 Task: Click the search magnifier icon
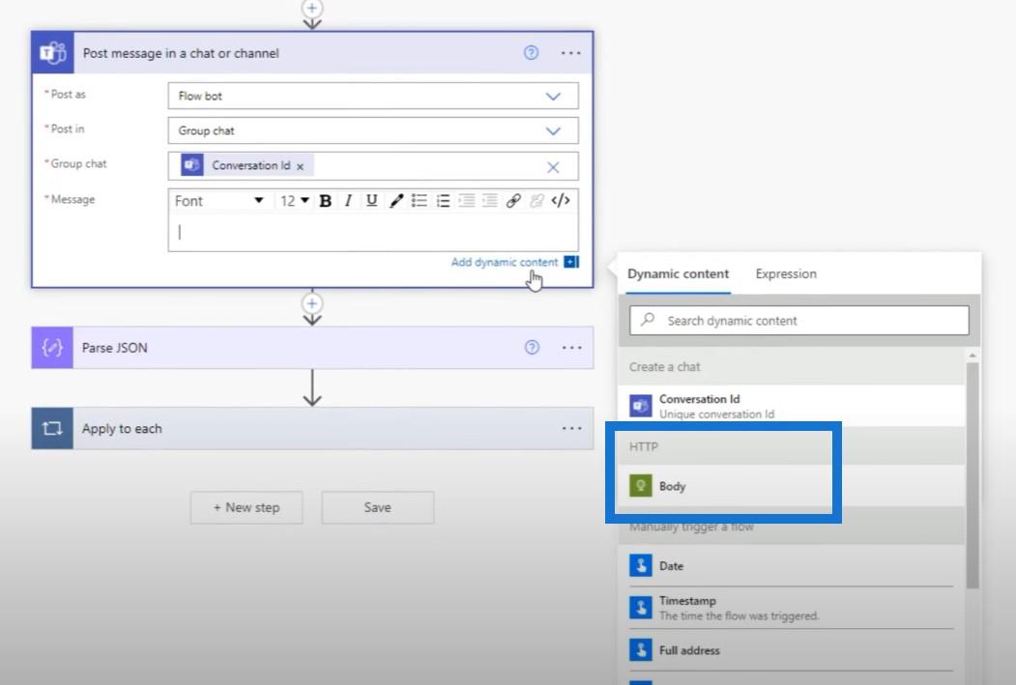[648, 320]
